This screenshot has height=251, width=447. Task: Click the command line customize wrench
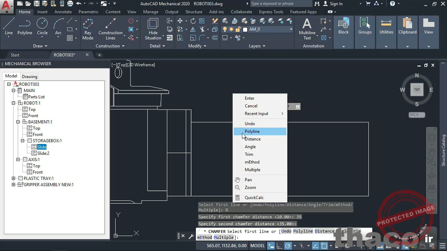[x=191, y=236]
